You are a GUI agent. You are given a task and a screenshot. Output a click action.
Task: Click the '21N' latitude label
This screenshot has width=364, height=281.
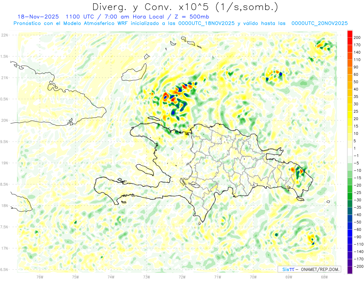tap(5, 78)
